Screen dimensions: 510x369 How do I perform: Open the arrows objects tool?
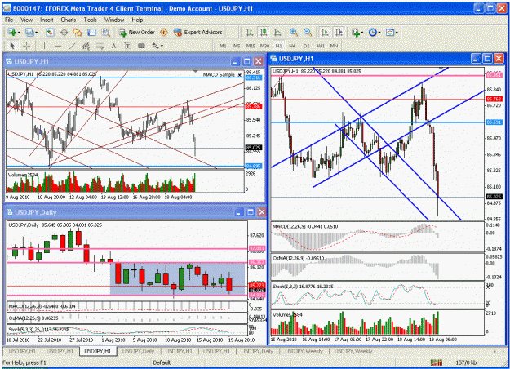[x=155, y=46]
